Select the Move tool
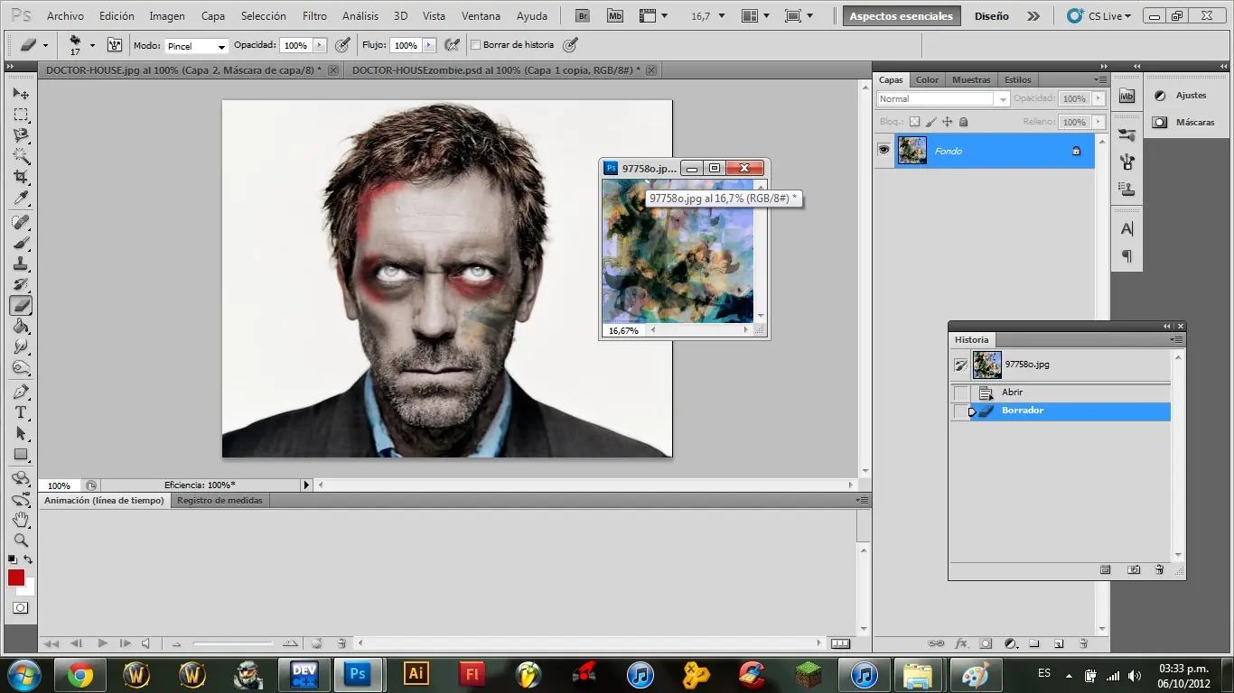The image size is (1234, 693). [x=20, y=94]
